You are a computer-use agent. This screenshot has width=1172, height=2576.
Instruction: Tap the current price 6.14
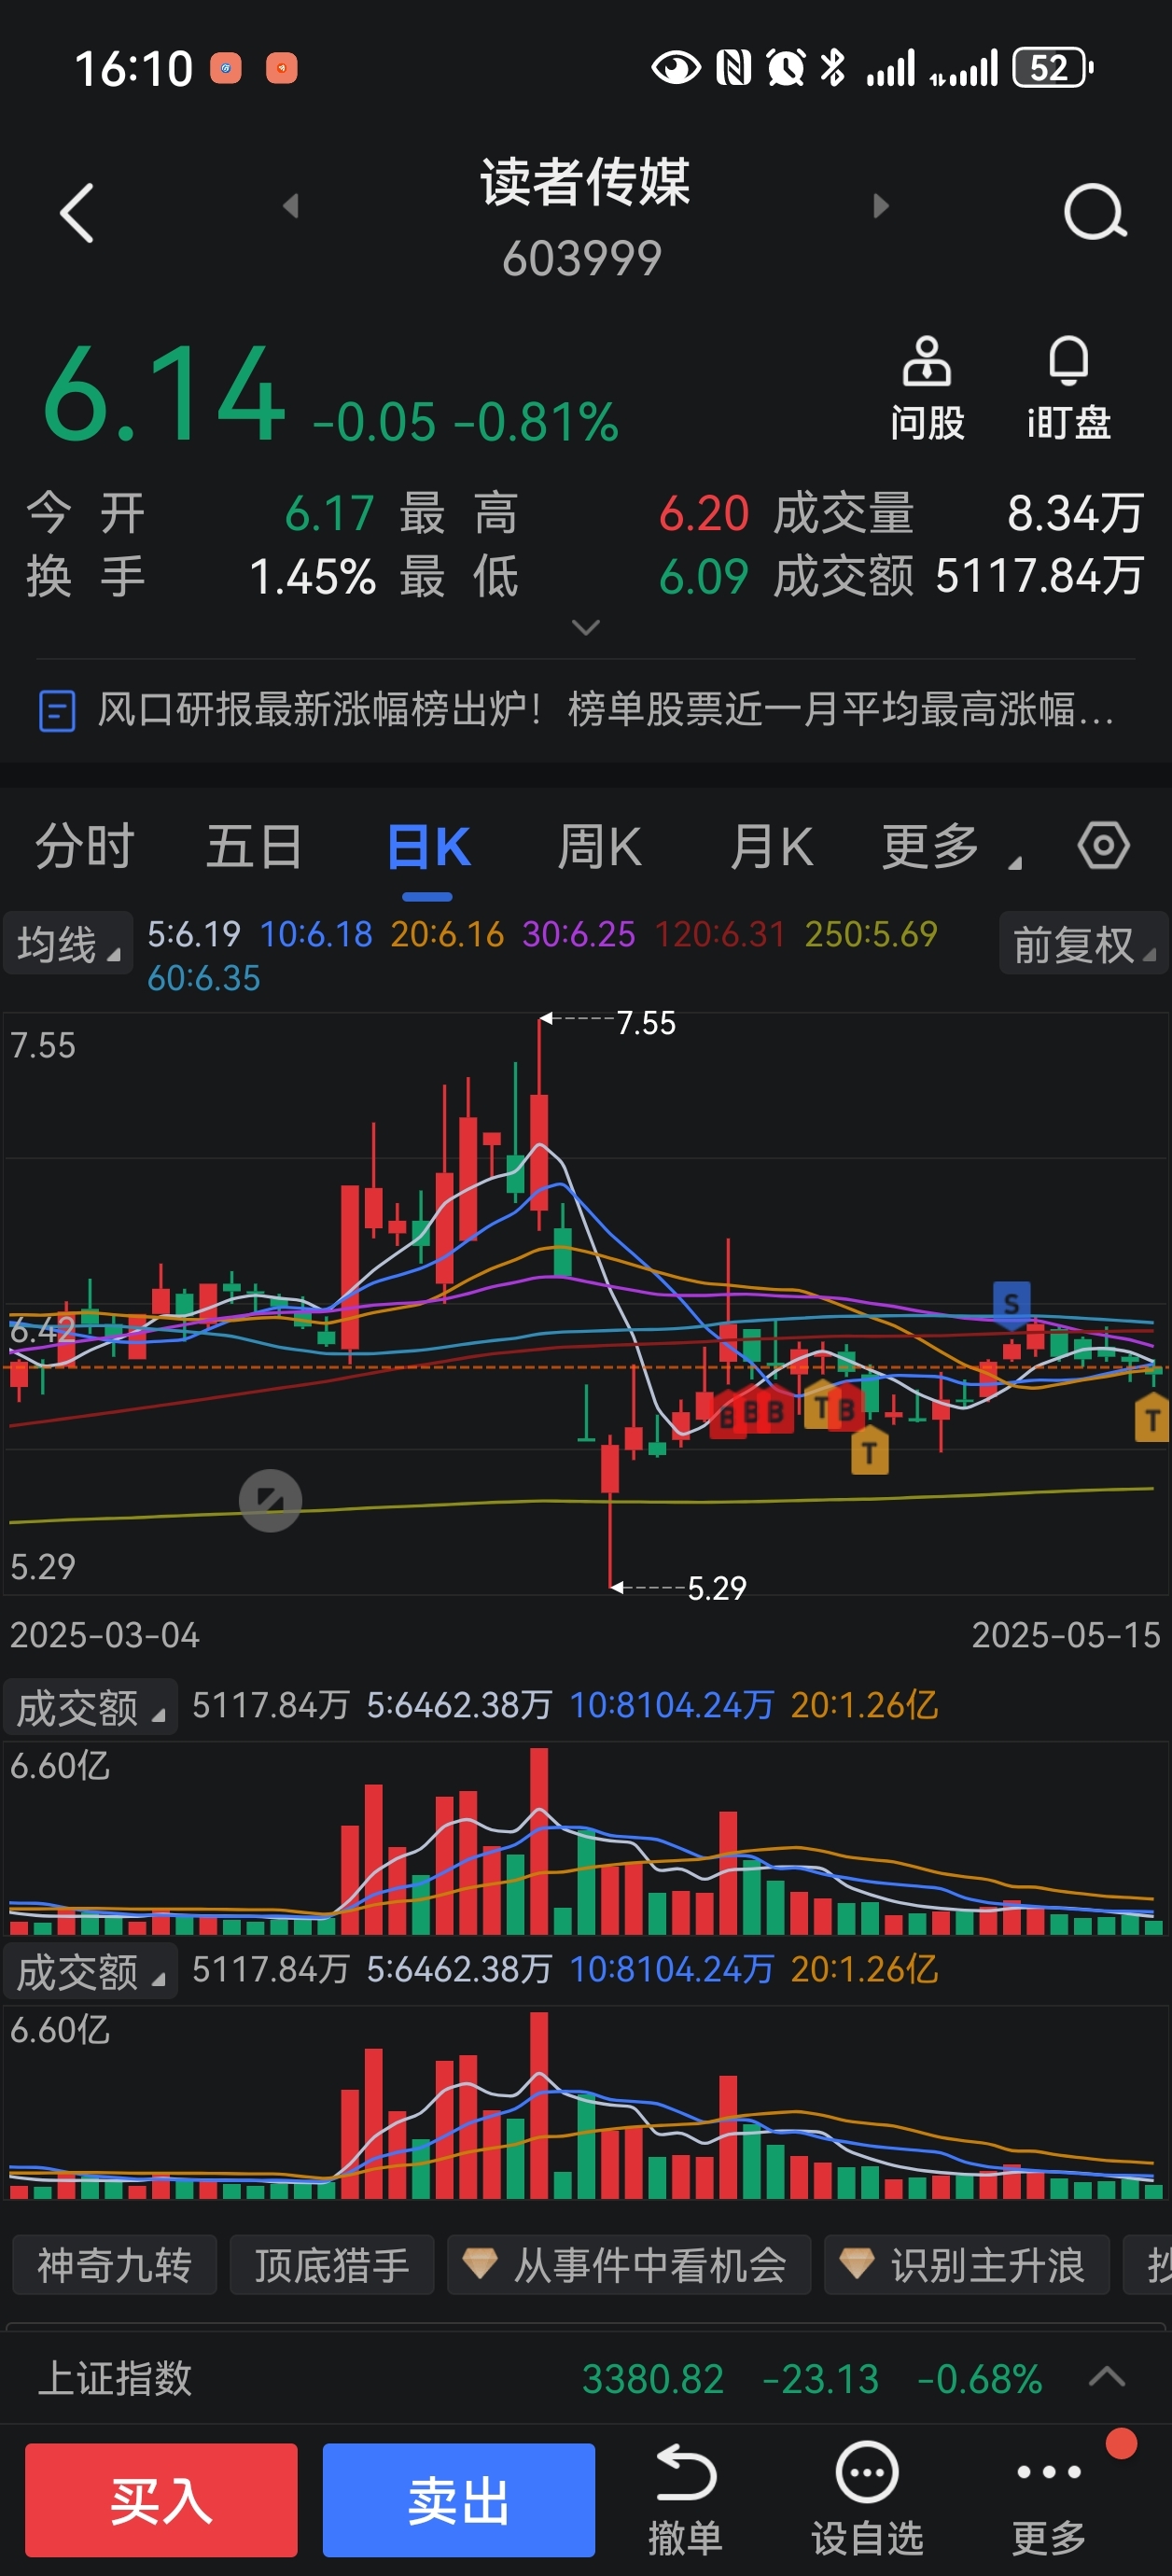[165, 393]
